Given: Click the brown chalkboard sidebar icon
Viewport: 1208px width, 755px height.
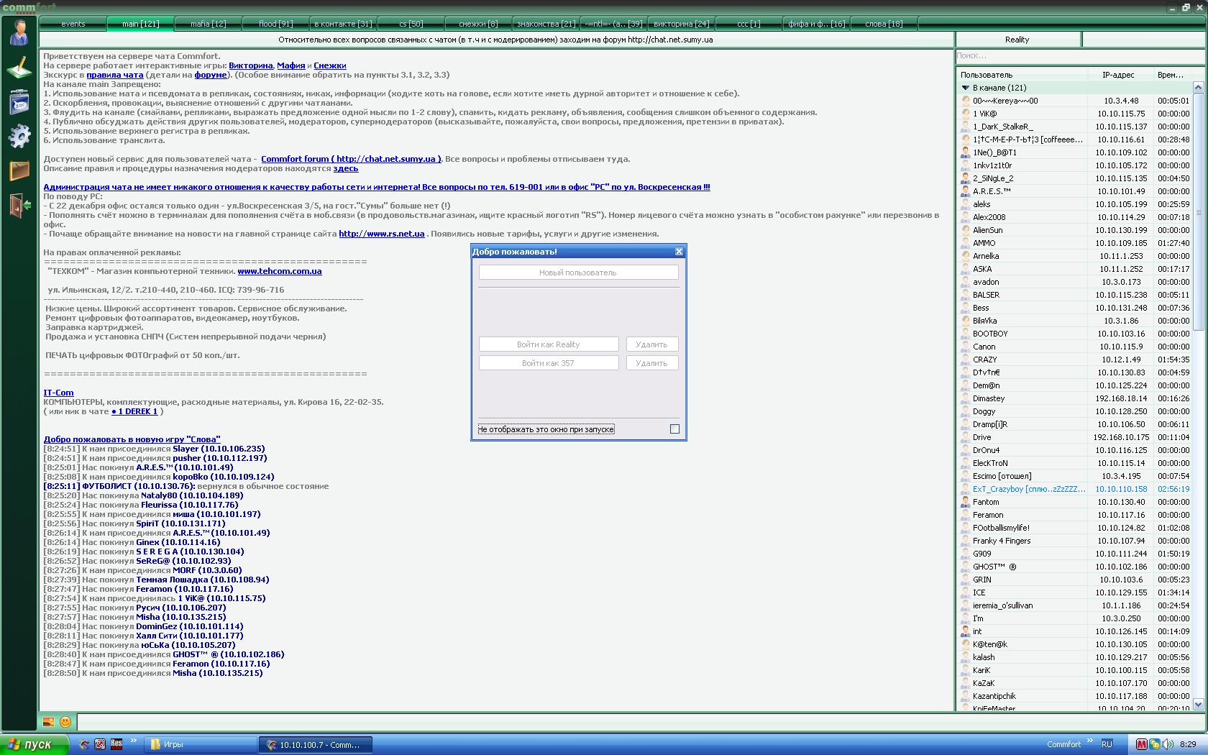Looking at the screenshot, I should pyautogui.click(x=19, y=170).
